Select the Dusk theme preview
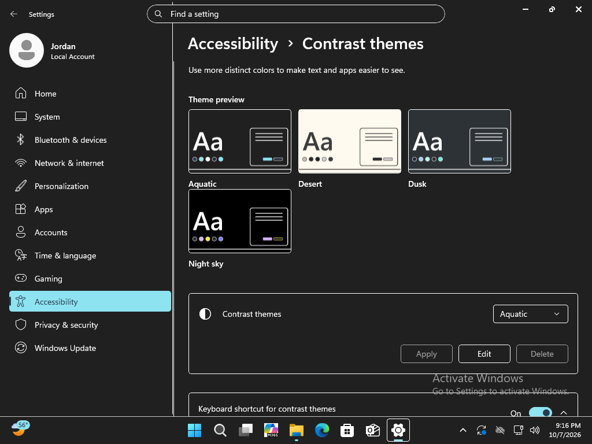The image size is (592, 444). [x=460, y=141]
